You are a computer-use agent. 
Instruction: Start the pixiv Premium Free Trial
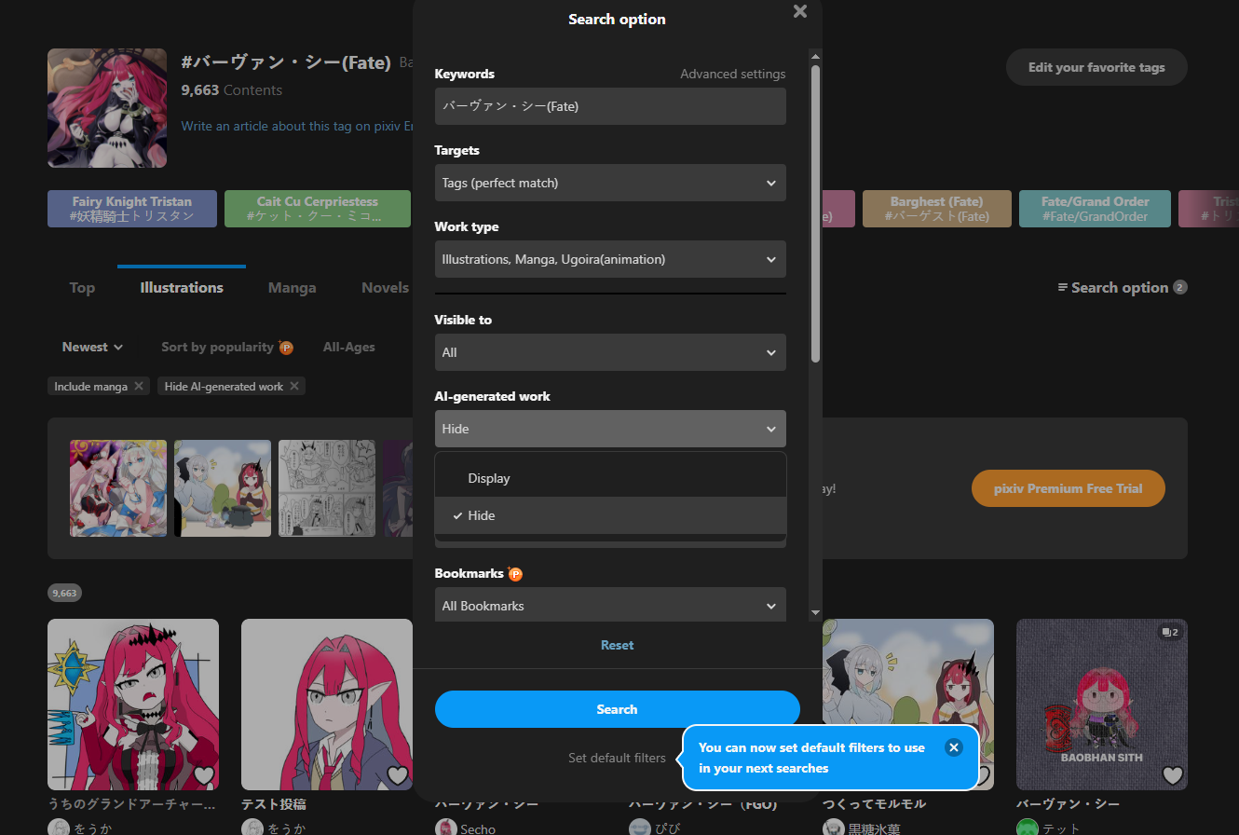click(x=1068, y=488)
